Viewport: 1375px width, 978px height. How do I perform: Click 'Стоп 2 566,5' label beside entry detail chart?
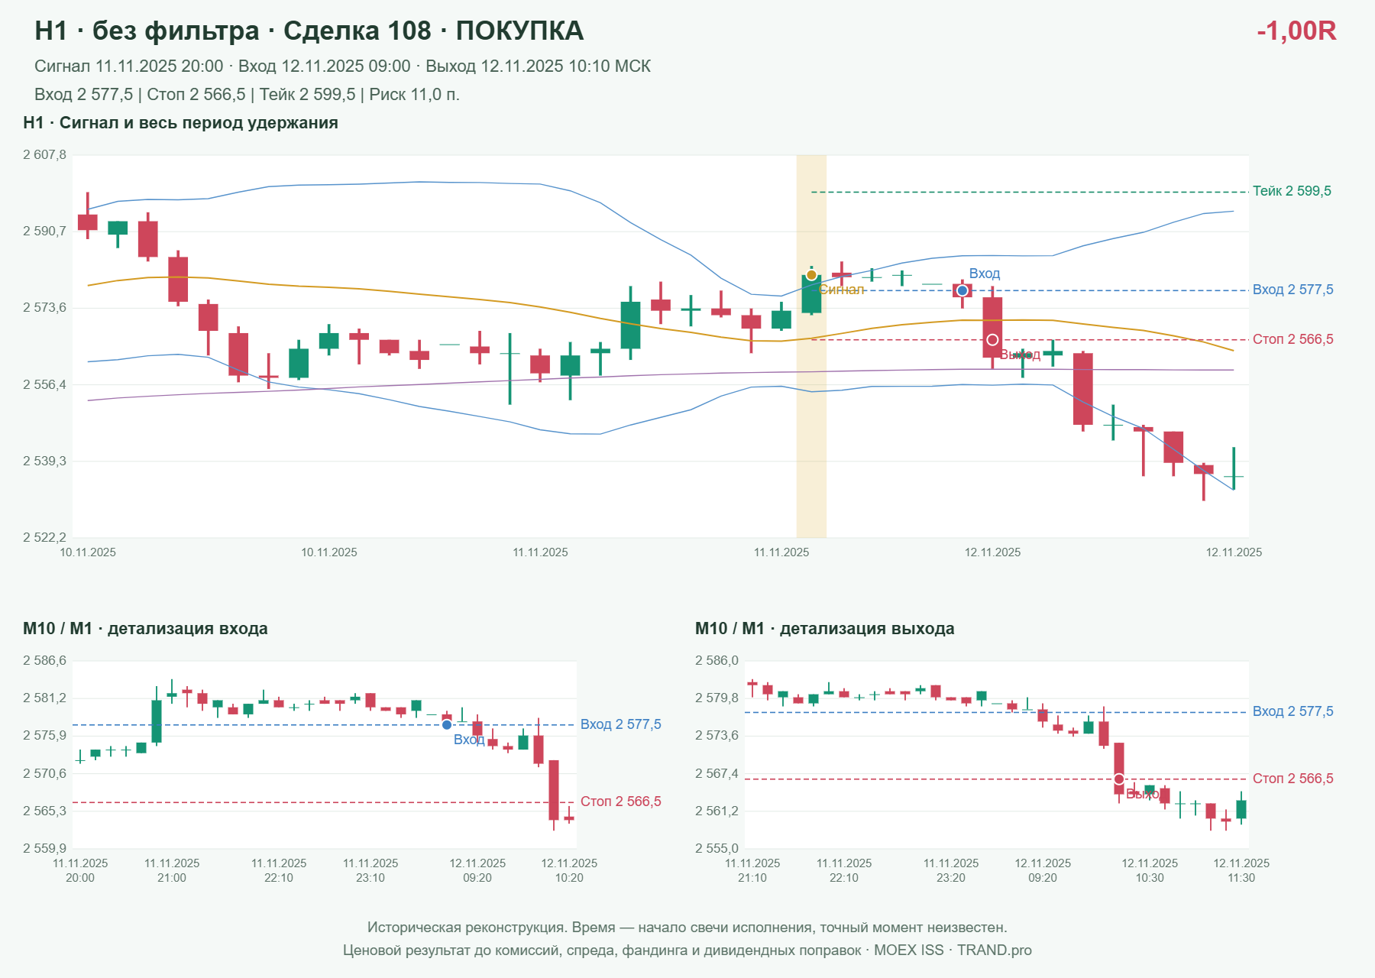[x=621, y=802]
